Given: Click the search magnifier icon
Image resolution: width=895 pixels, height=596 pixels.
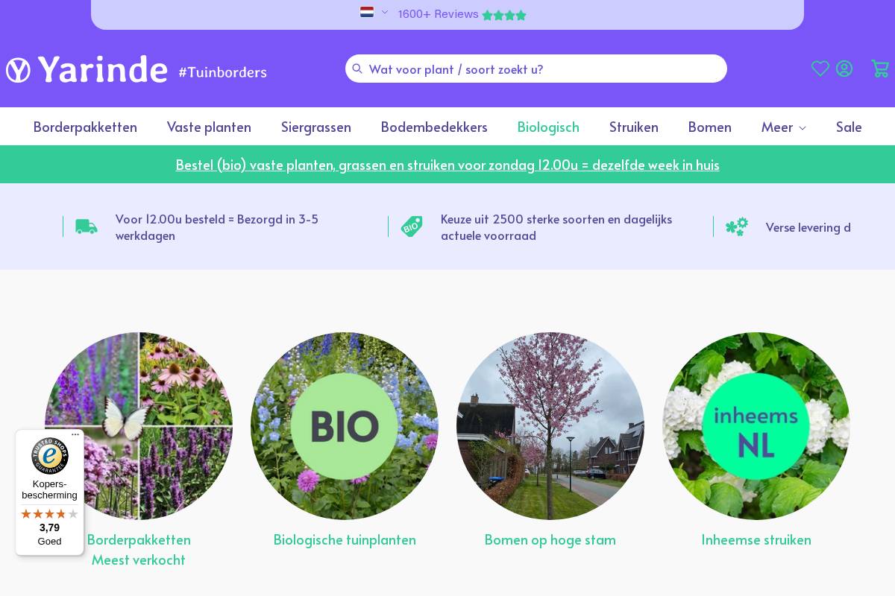Looking at the screenshot, I should pyautogui.click(x=357, y=69).
